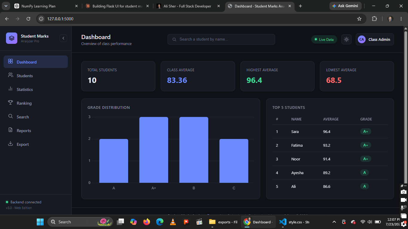Open VLC media player from the taskbar

(x=173, y=222)
